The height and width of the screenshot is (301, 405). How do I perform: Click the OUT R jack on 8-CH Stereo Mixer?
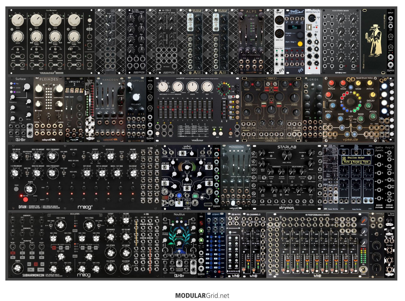coord(354,66)
